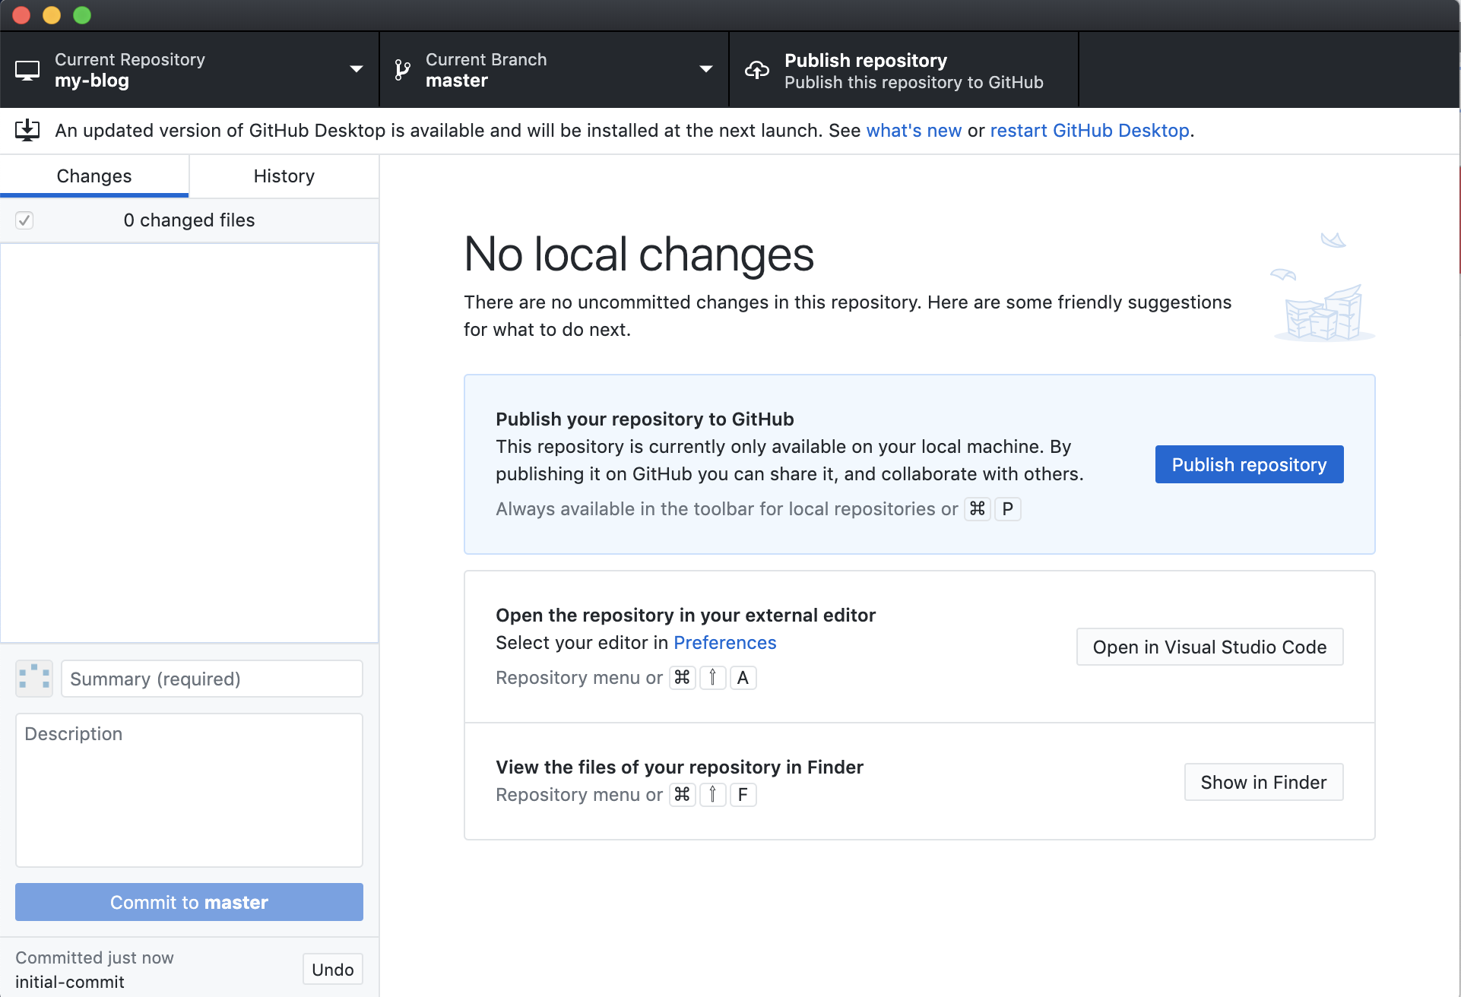Screen dimensions: 1461x997
Task: Click the "0 changed files" label
Action: (x=189, y=220)
